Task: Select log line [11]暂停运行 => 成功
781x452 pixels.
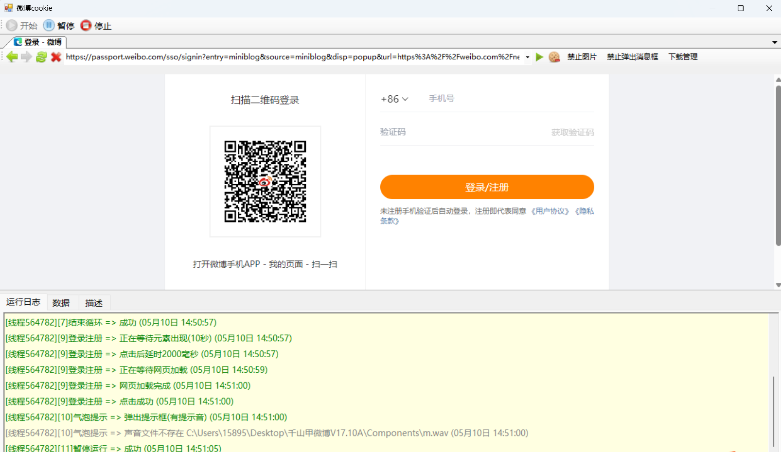Action: [113, 448]
